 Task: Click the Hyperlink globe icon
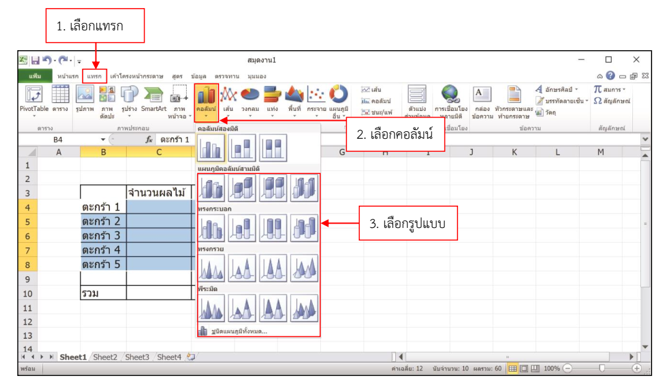click(451, 99)
